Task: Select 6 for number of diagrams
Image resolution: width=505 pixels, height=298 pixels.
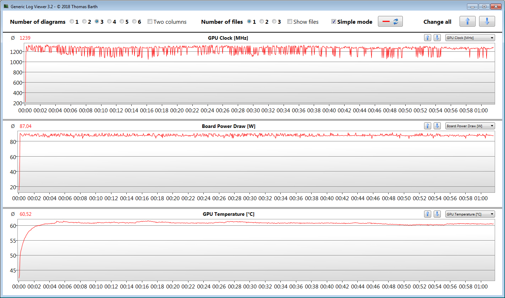Action: click(135, 22)
